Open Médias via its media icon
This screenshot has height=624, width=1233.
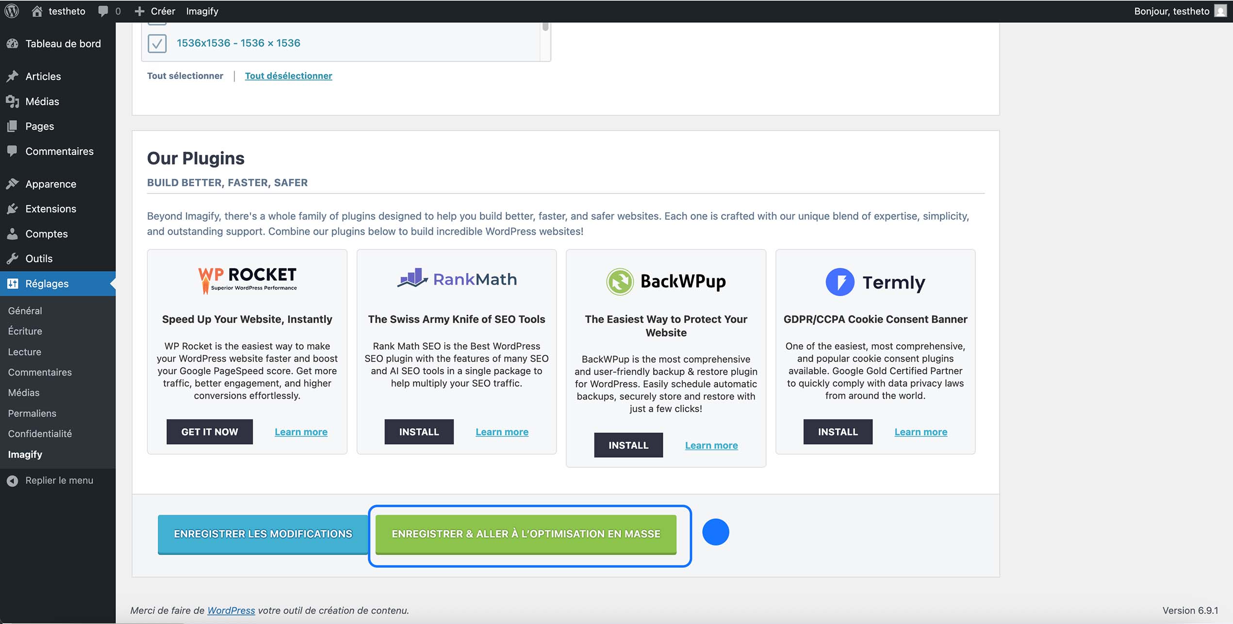[13, 101]
